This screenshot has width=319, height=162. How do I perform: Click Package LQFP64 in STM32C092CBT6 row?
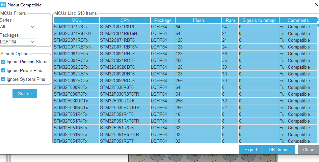point(163,67)
